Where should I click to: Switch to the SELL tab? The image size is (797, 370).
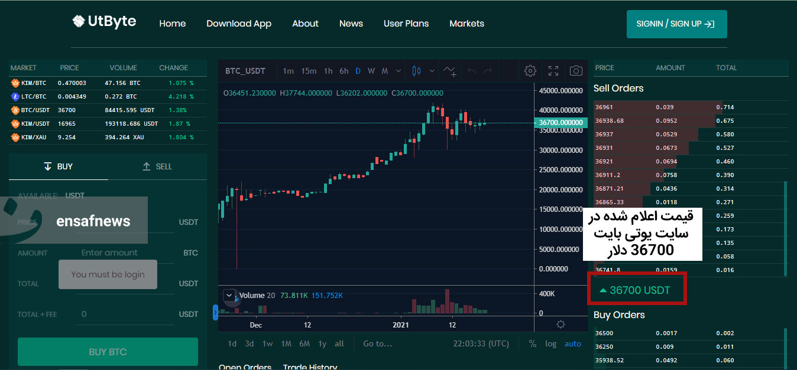[x=157, y=166]
